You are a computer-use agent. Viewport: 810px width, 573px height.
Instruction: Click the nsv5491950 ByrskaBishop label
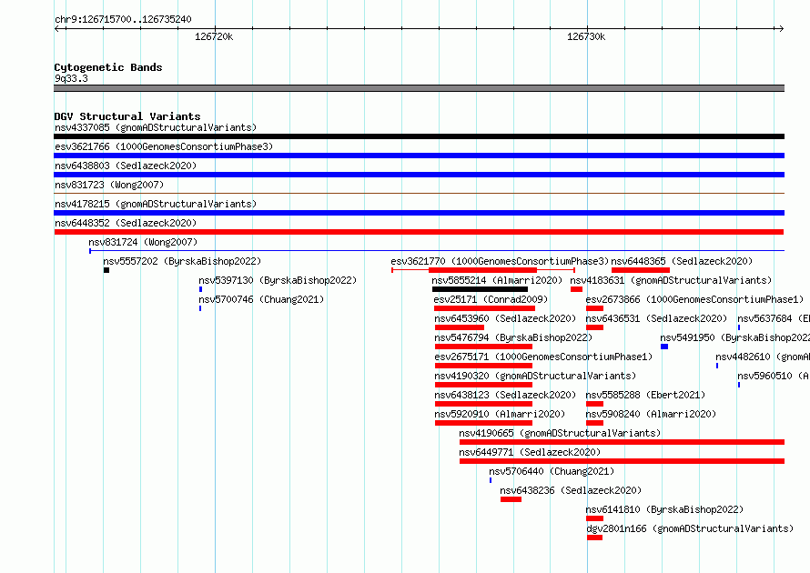[734, 337]
